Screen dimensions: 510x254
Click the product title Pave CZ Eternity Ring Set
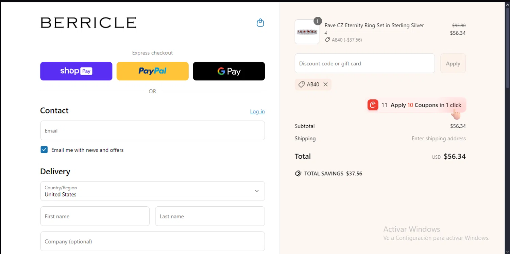pos(374,25)
